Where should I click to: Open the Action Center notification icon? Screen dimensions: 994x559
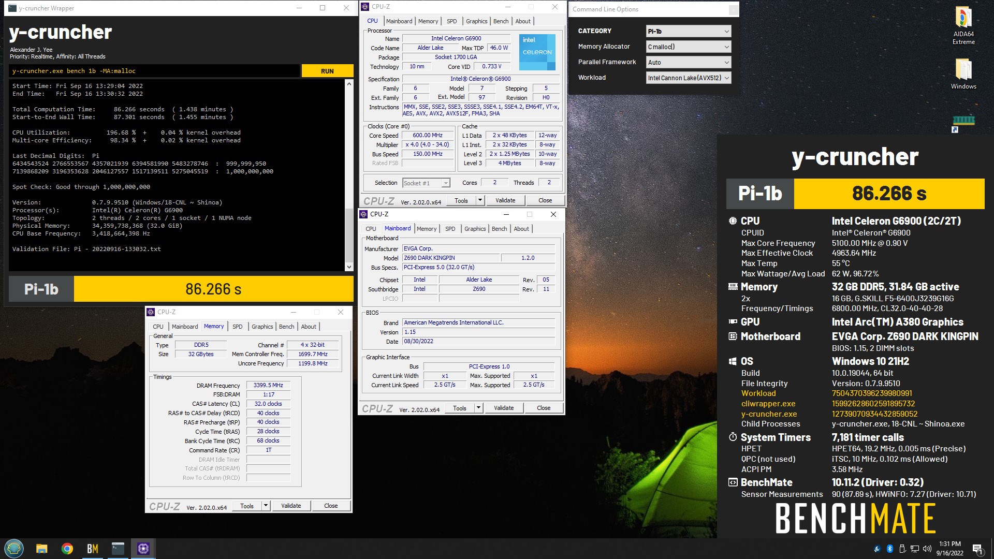click(x=977, y=549)
